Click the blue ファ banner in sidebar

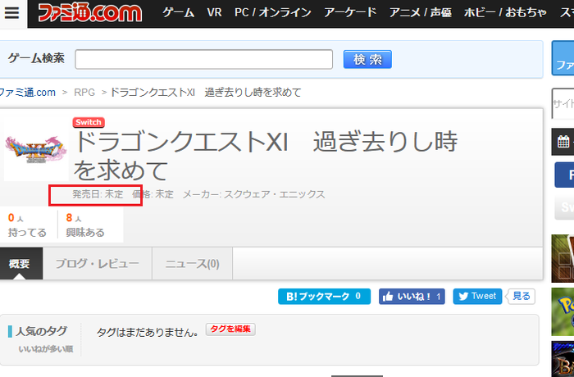(x=563, y=58)
